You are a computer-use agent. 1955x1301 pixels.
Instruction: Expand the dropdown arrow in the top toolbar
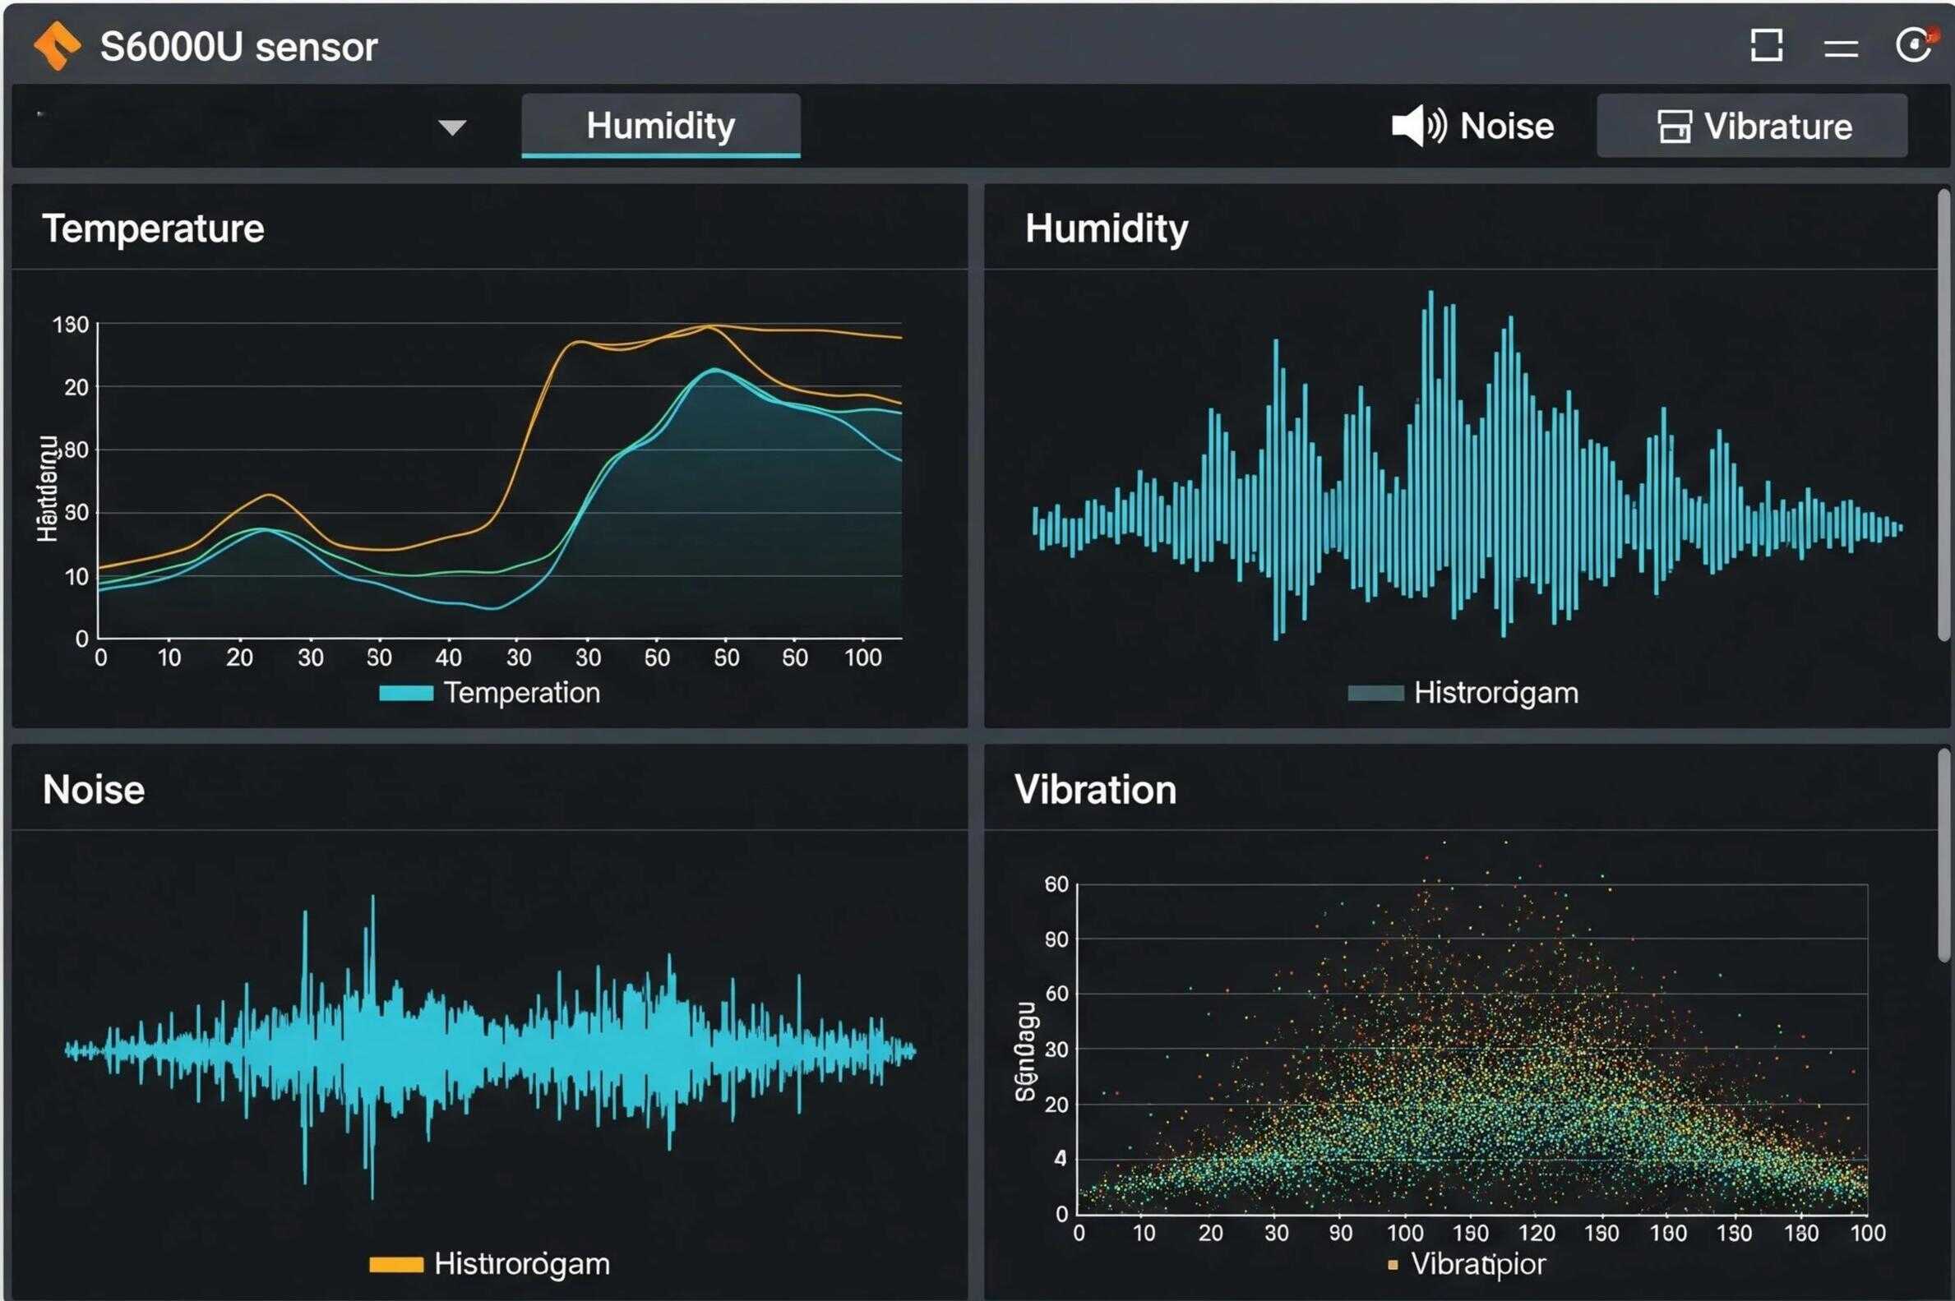(451, 127)
